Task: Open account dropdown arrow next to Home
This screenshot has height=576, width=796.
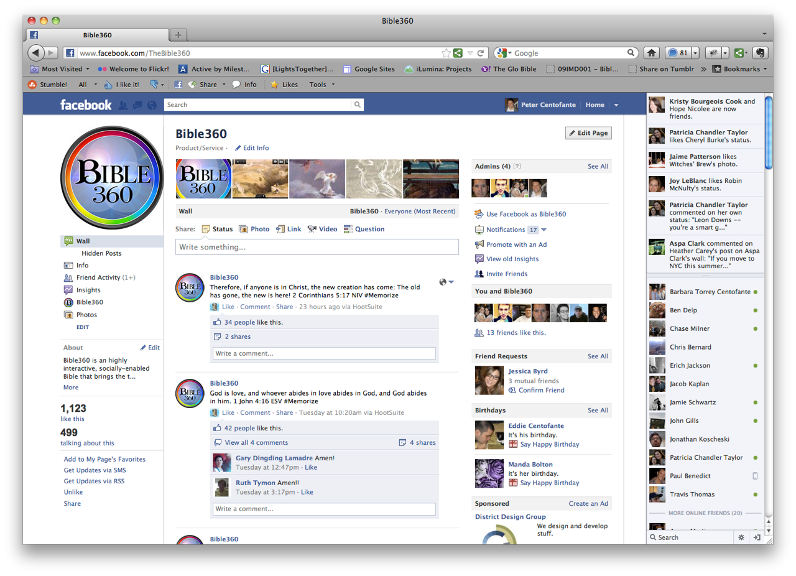Action: [x=616, y=105]
